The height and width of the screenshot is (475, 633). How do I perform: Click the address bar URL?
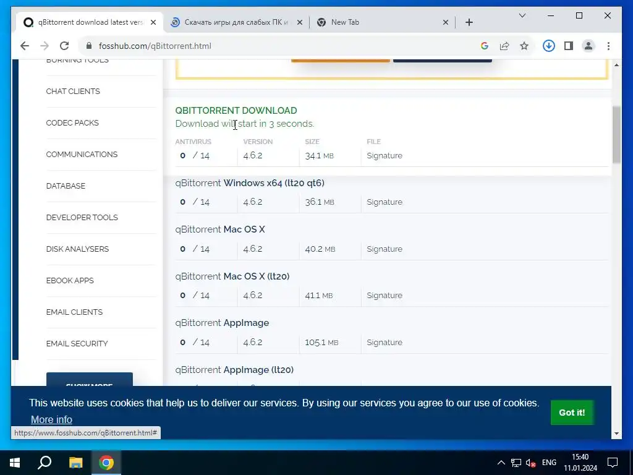pos(155,46)
